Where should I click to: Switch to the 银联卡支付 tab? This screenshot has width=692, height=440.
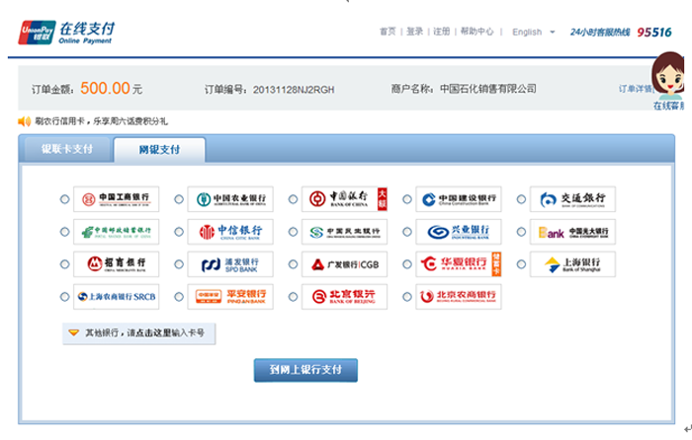coord(67,149)
